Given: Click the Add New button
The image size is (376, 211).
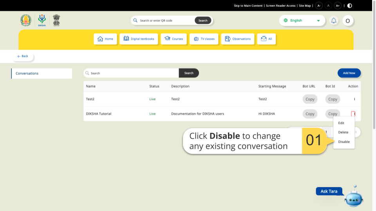Looking at the screenshot, I should pos(349,73).
